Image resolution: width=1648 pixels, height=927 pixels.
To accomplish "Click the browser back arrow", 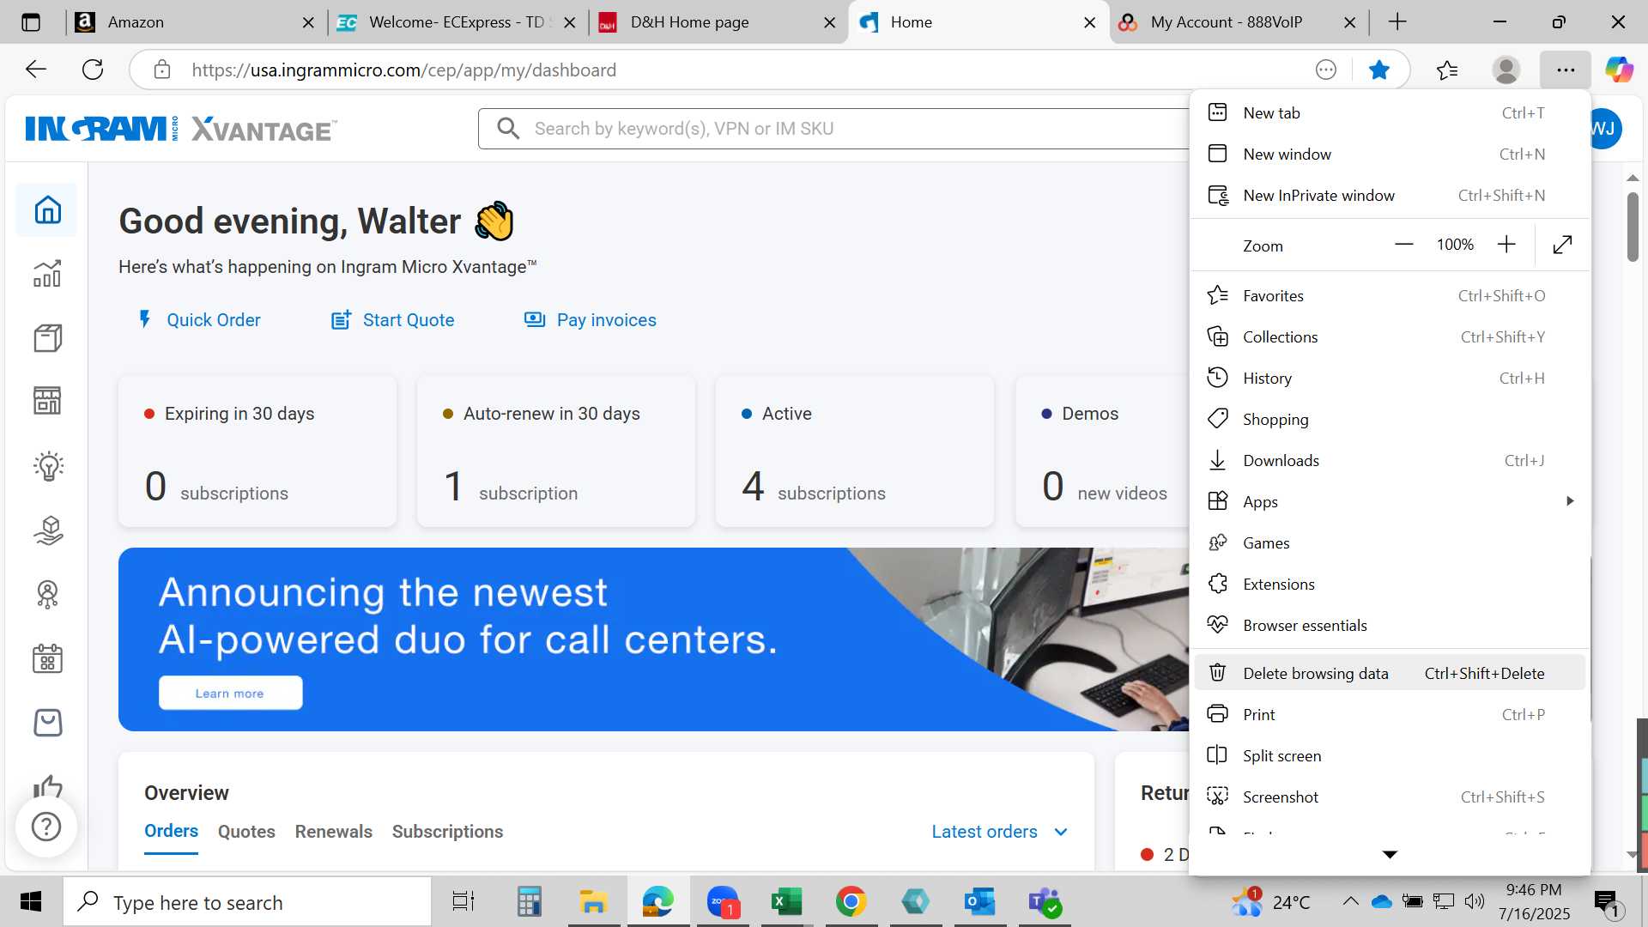I will coord(36,70).
